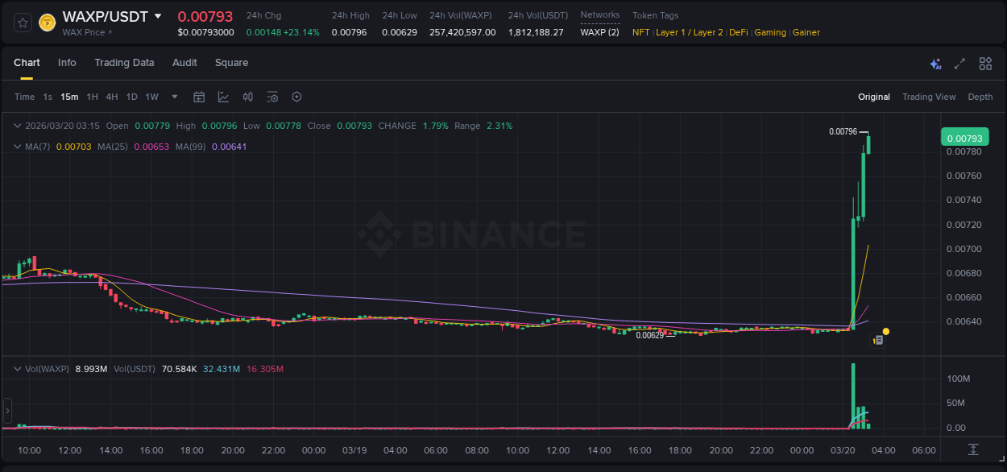Open the multi-chart layout grid icon

pos(985,64)
